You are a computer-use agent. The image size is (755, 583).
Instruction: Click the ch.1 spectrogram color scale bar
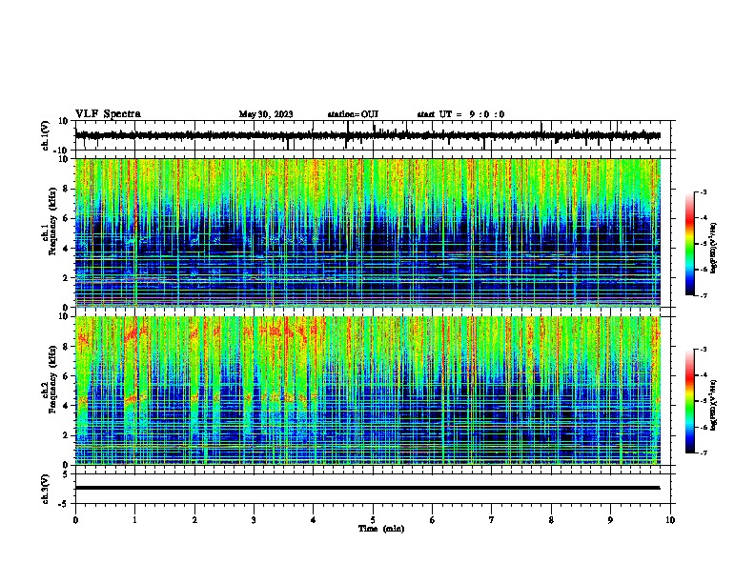[690, 244]
